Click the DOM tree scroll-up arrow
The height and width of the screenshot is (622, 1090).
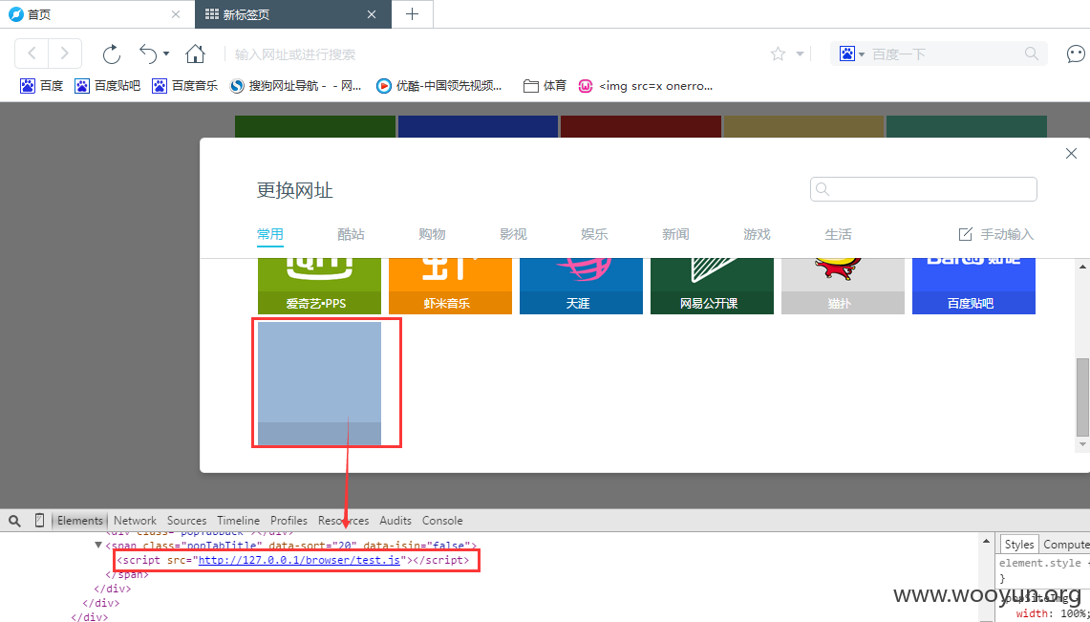coord(986,541)
